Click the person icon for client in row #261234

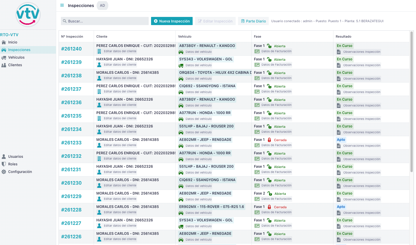99,132
